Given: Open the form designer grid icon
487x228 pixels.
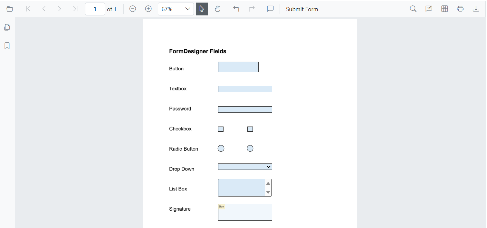Looking at the screenshot, I should click(x=444, y=9).
